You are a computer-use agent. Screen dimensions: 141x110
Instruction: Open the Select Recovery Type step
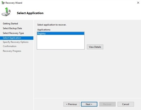(13, 33)
